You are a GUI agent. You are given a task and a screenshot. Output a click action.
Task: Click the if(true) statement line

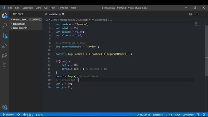63,61
